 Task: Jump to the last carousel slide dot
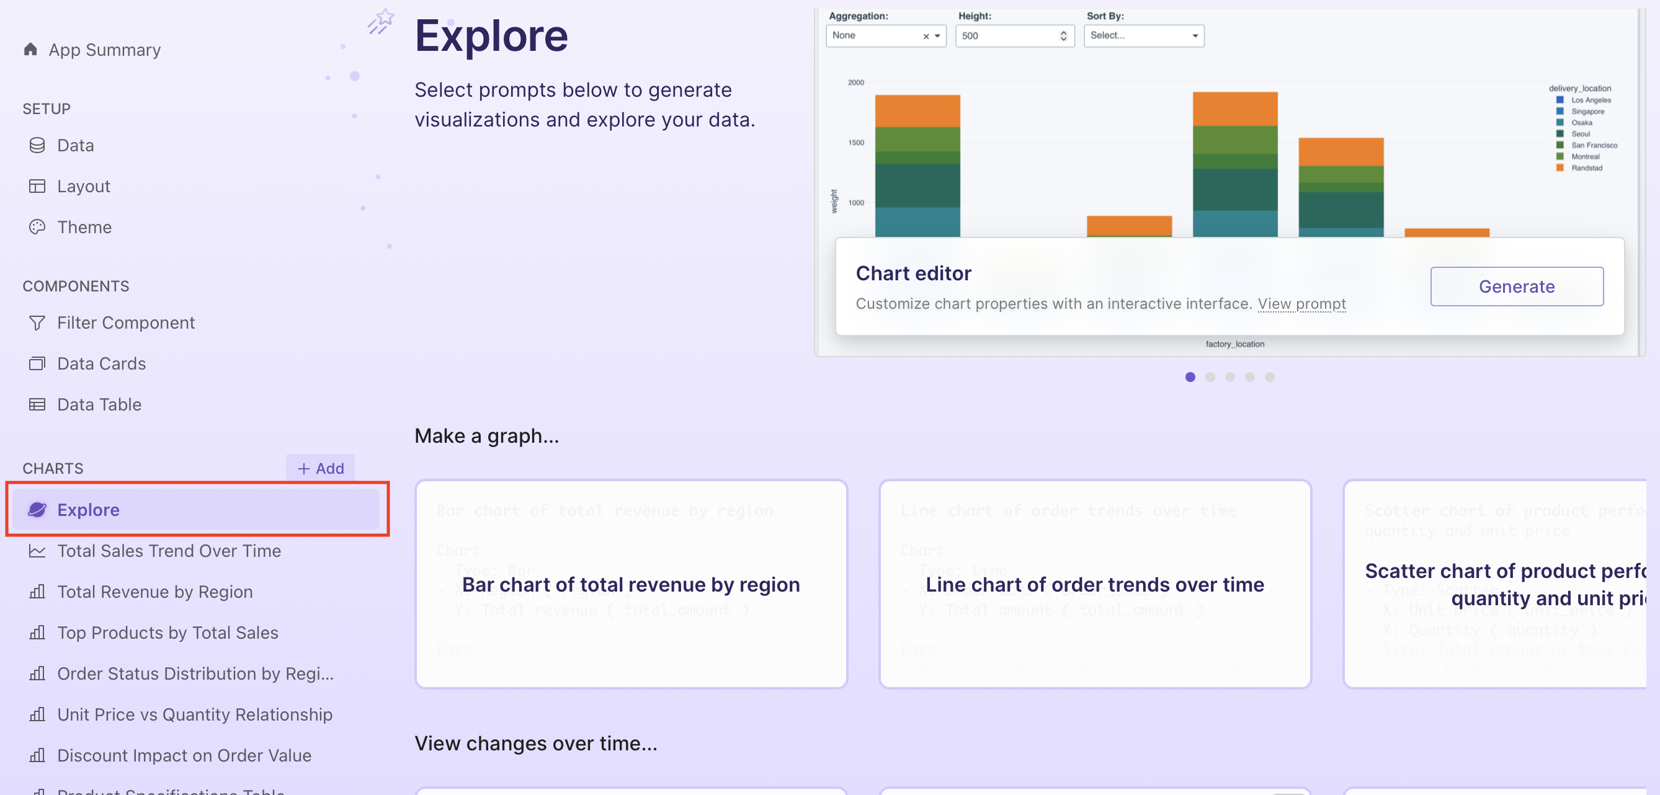coord(1269,377)
